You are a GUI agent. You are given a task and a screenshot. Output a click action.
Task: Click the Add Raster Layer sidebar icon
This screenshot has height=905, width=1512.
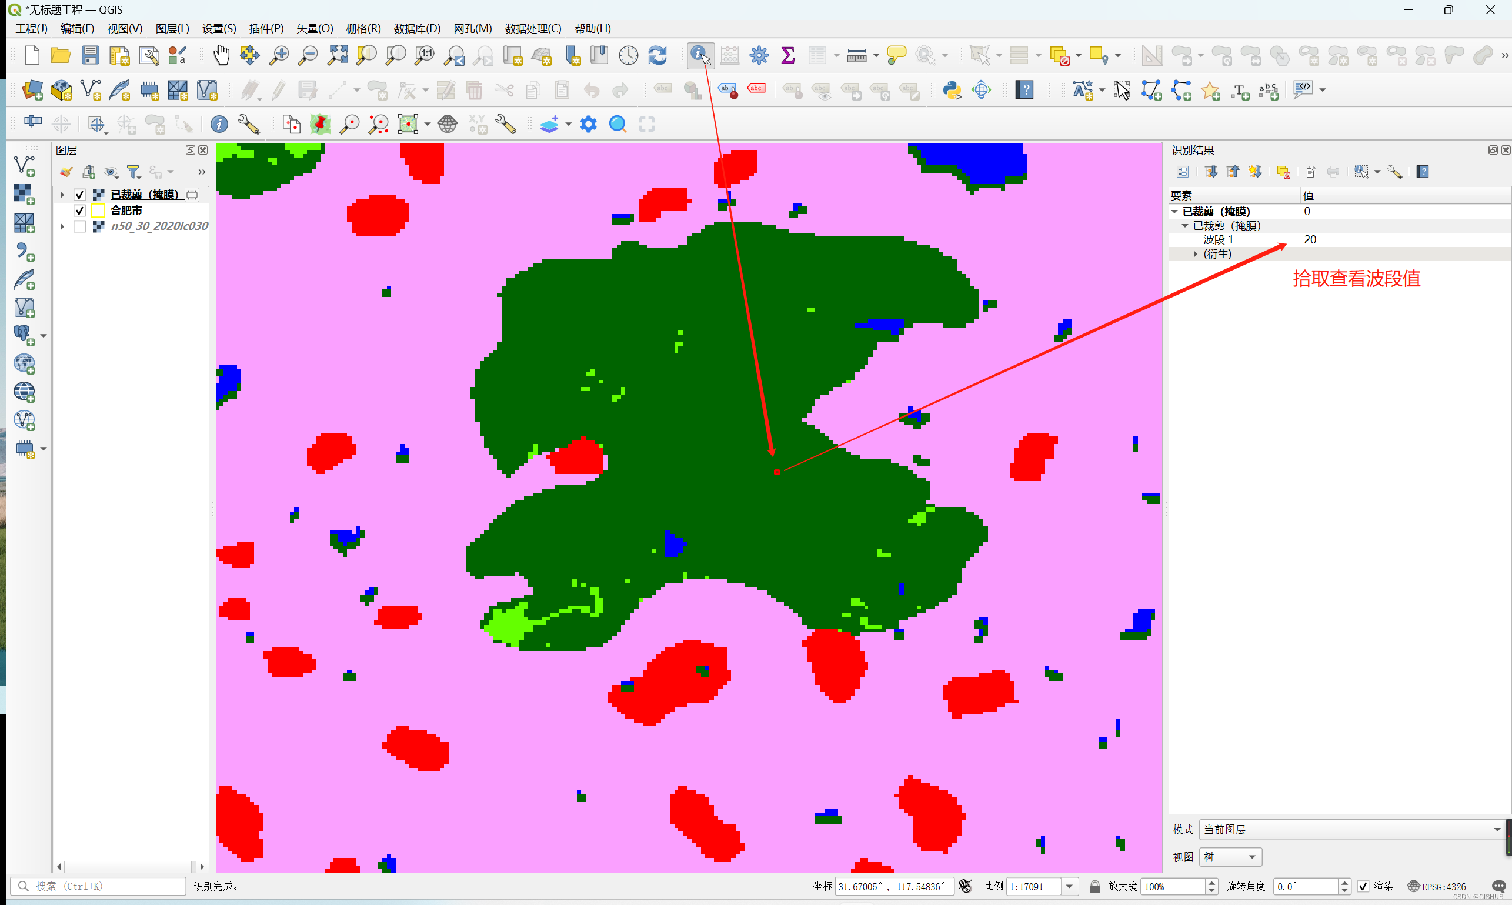(x=24, y=194)
